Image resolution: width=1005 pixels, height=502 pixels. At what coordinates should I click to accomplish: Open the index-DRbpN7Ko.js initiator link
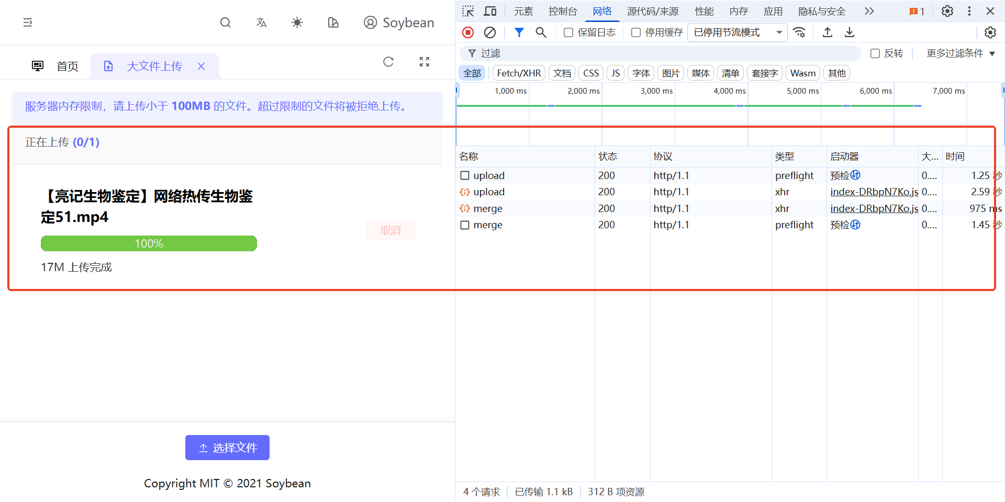pos(873,192)
